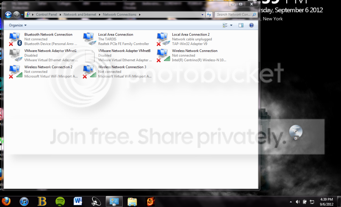This screenshot has height=207, width=341.
Task: Open the Roxio D: drive desktop gadget
Action: coord(296,132)
